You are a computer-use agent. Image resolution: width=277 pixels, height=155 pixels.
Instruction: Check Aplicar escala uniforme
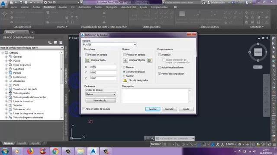tap(160, 67)
